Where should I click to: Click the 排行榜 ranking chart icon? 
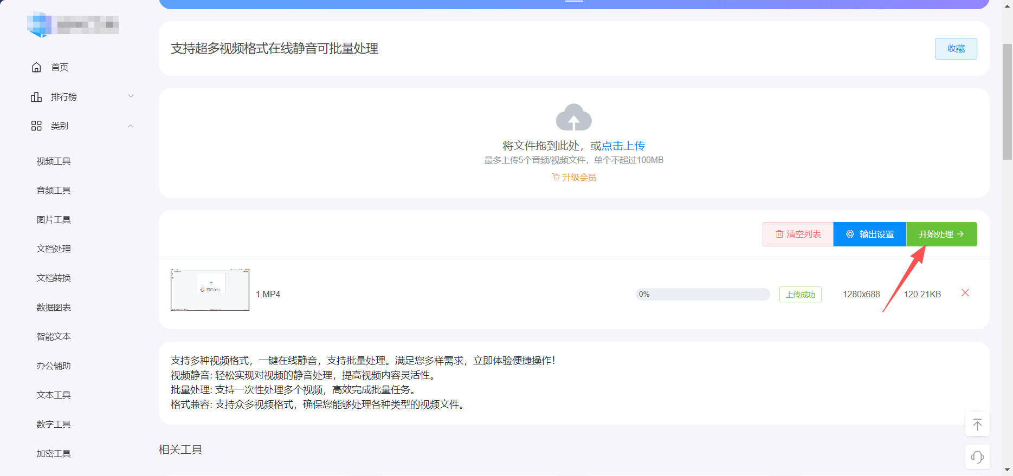(36, 97)
